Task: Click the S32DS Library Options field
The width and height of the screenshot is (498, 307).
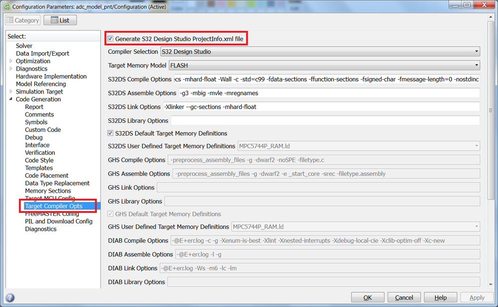Action: [x=325, y=120]
